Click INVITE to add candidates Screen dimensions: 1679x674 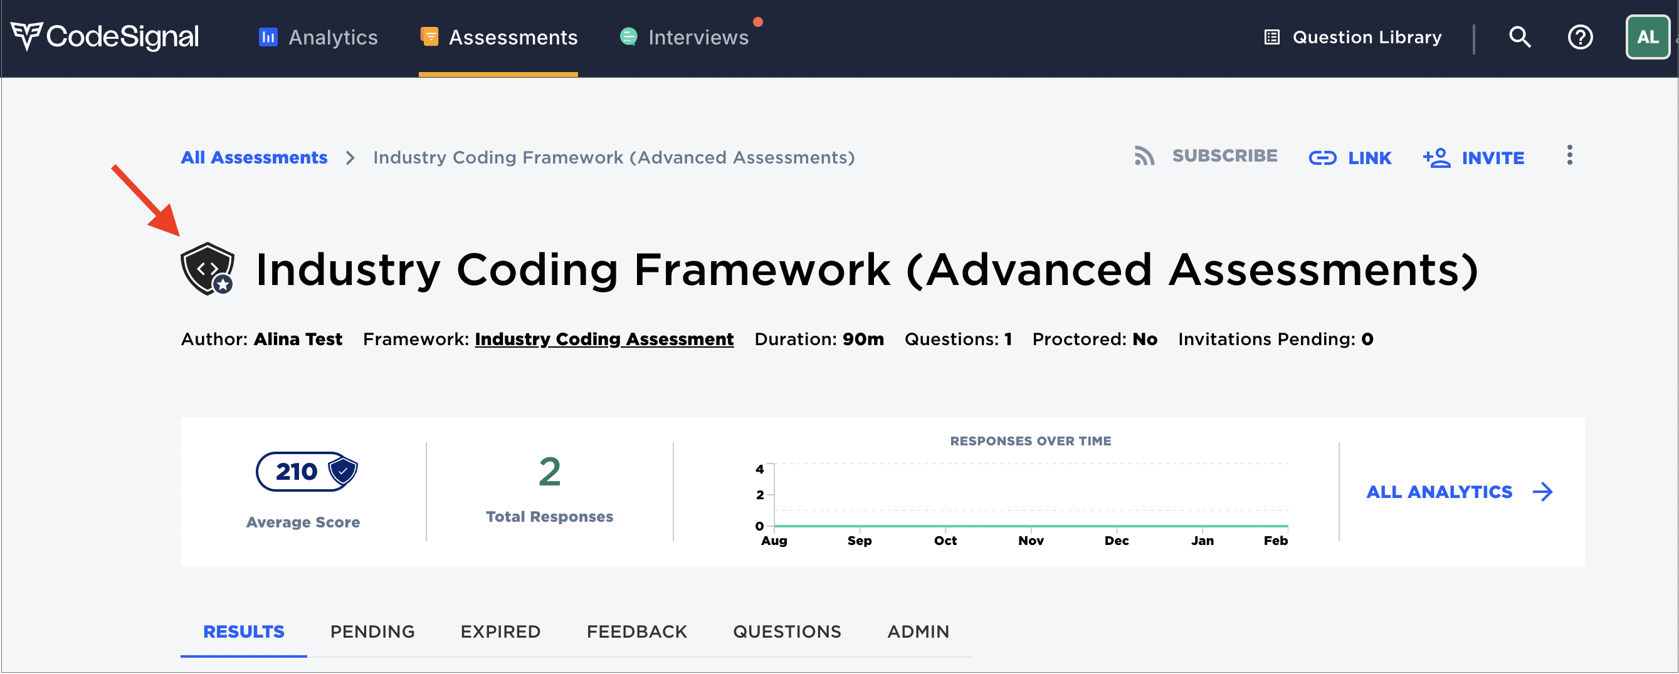click(1473, 158)
